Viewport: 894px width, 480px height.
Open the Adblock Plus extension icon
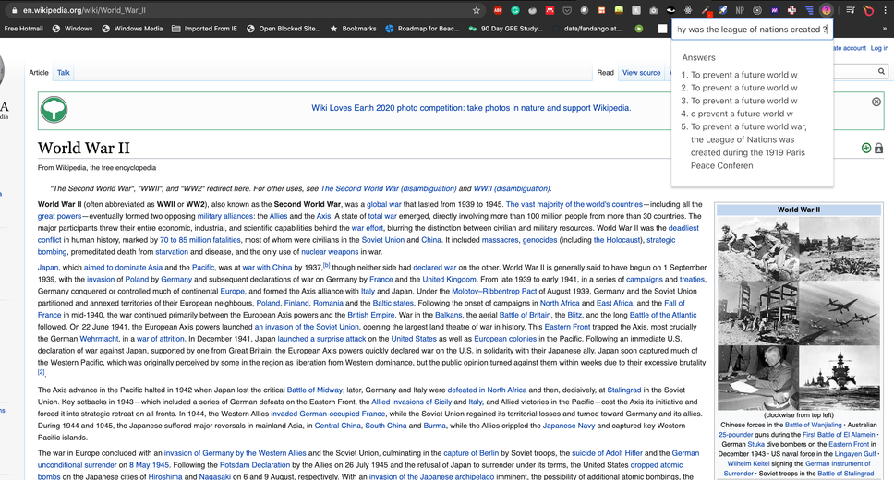click(498, 10)
